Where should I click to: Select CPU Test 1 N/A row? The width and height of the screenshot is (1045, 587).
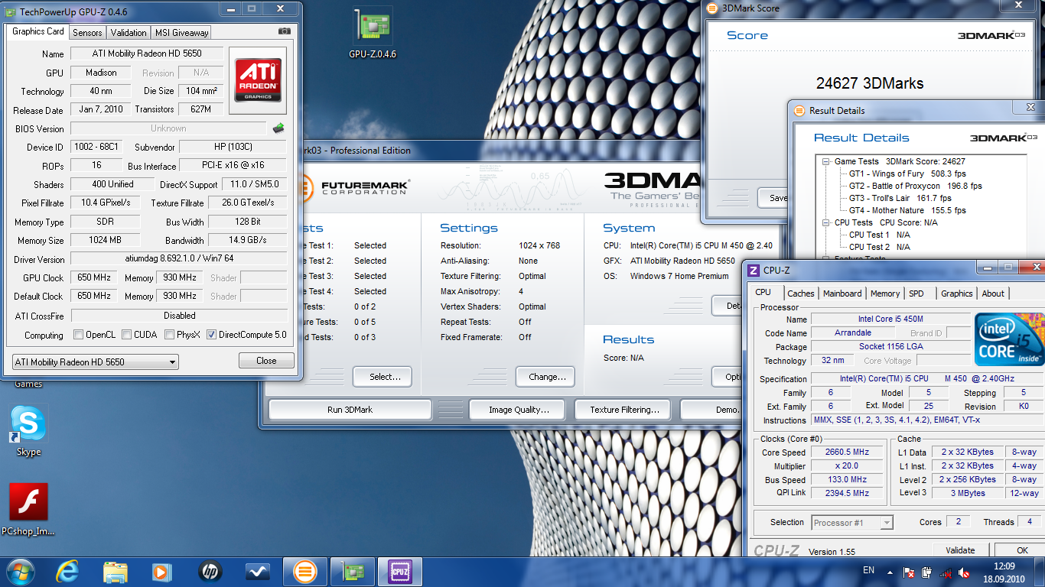pyautogui.click(x=879, y=235)
